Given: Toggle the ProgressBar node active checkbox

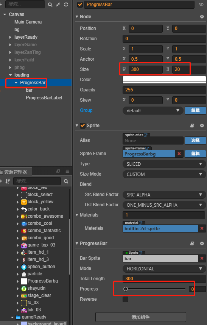Looking at the screenshot, I should tap(80, 5).
